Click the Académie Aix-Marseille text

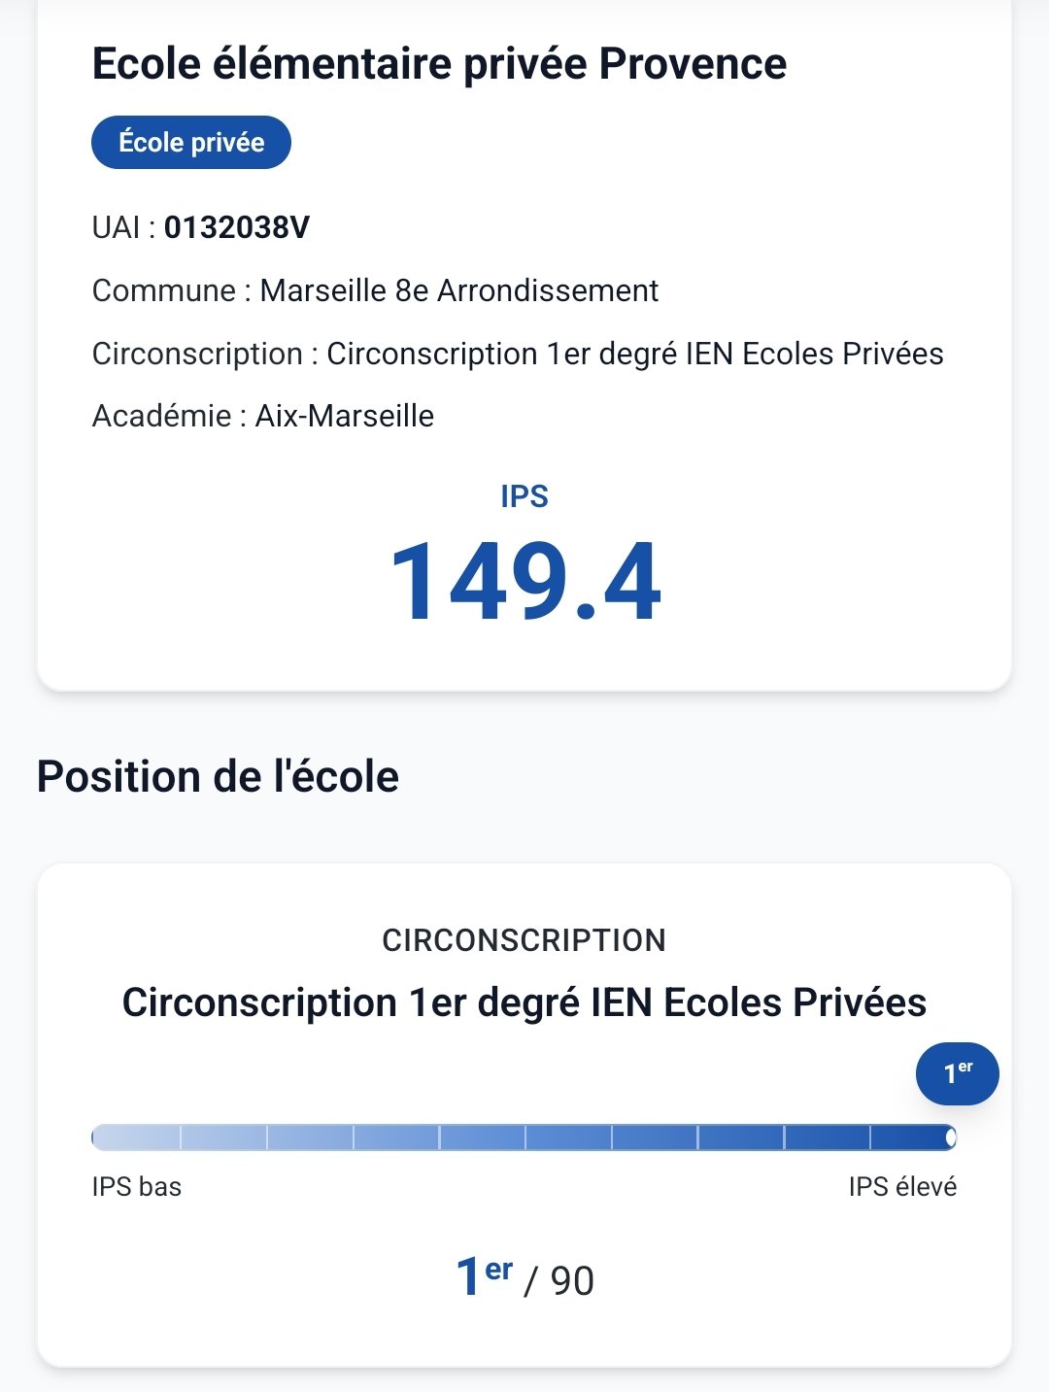coord(263,416)
